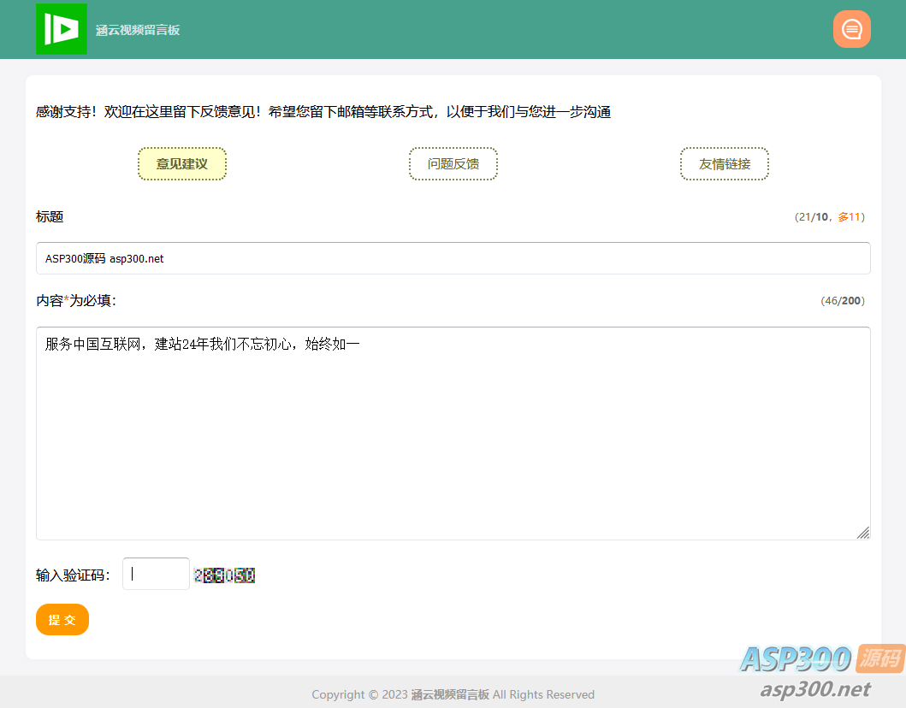The height and width of the screenshot is (708, 906).
Task: Click the title character counter 21/10
Action: point(829,217)
